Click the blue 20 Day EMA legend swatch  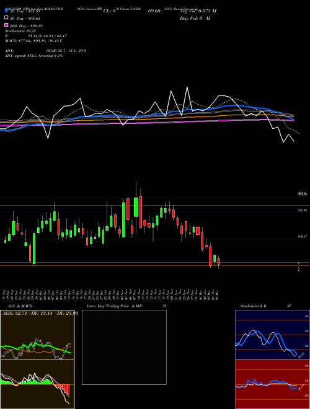pyautogui.click(x=6, y=11)
